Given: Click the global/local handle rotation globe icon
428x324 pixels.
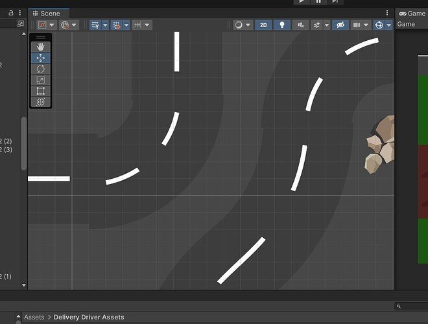Looking at the screenshot, I should coord(65,25).
